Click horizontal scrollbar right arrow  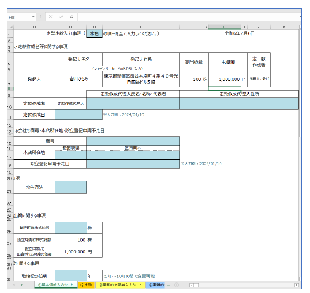tap(297, 285)
